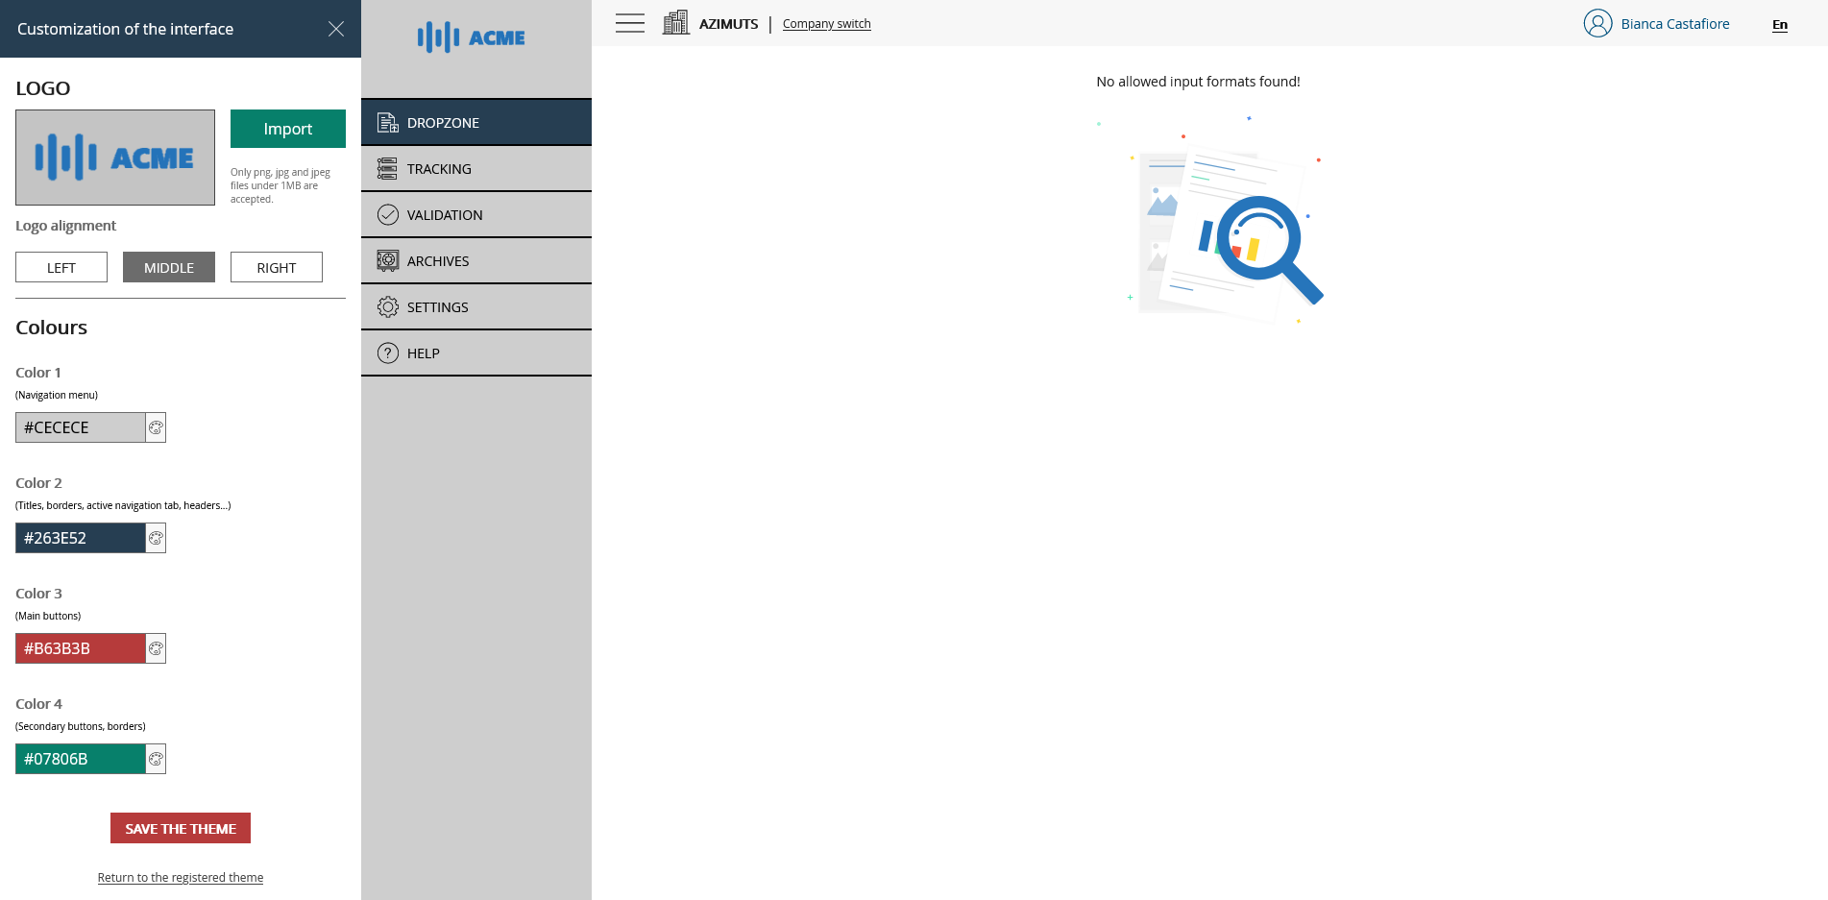Open Archives via its safe icon
This screenshot has width=1828, height=900.
tap(387, 260)
